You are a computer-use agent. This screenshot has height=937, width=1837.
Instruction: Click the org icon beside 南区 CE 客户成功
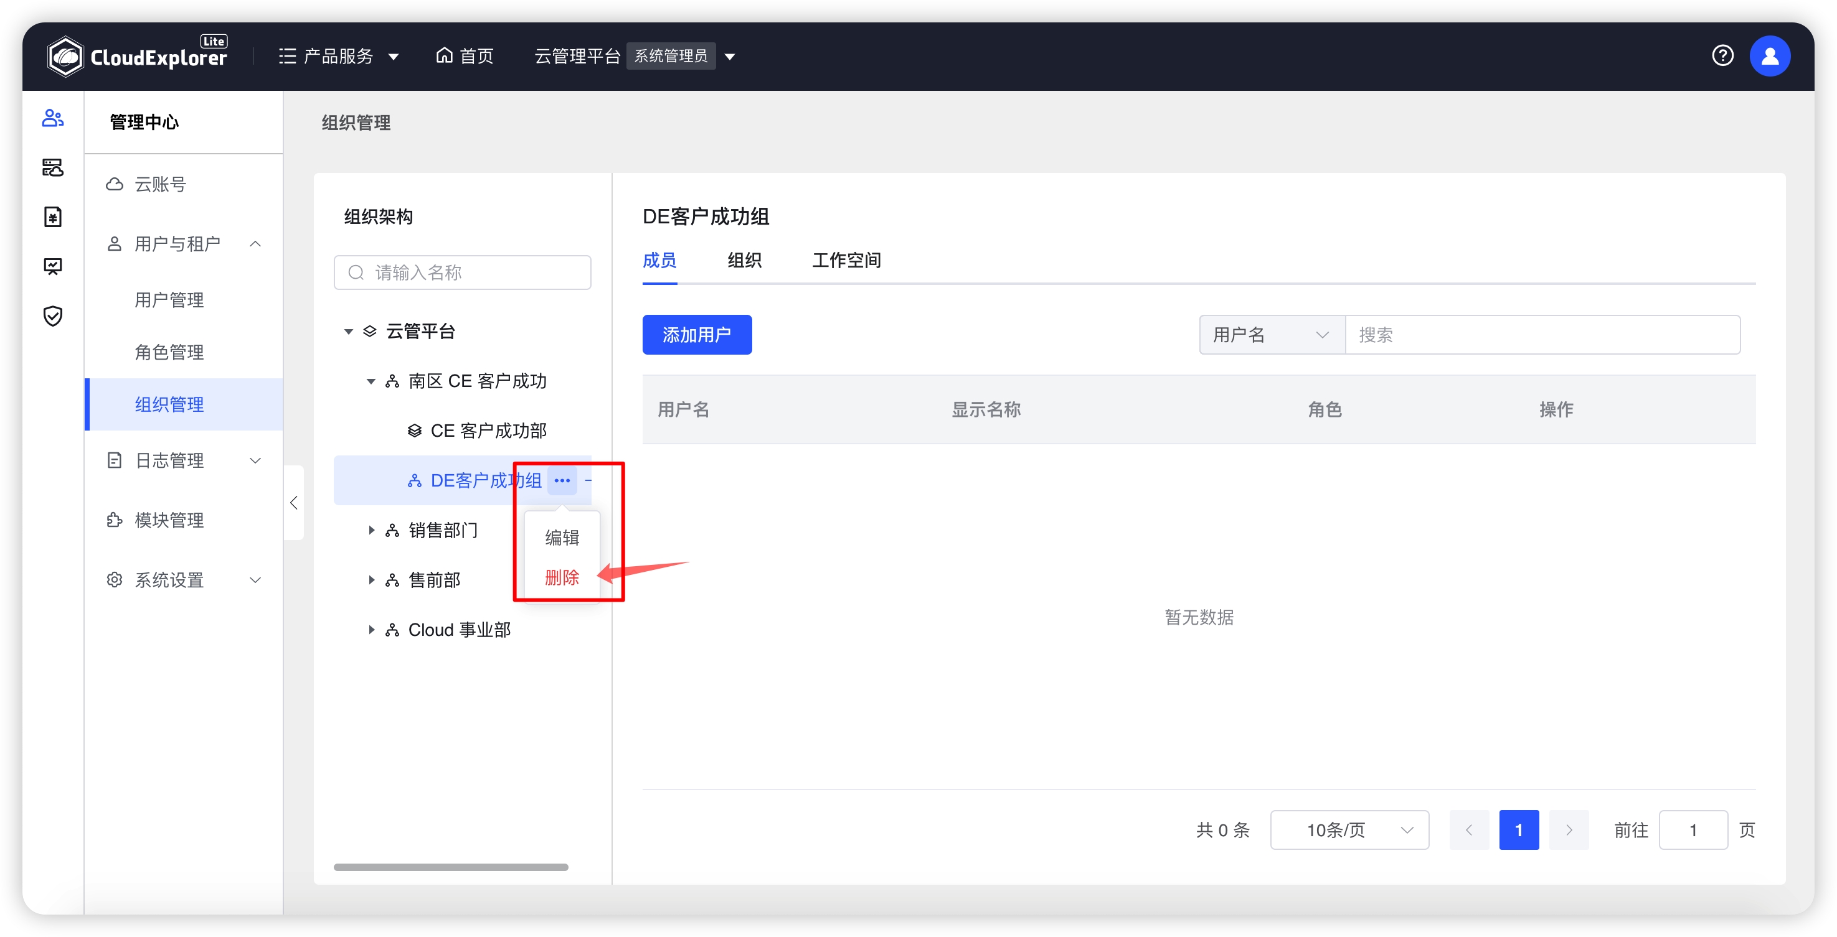[x=392, y=381]
